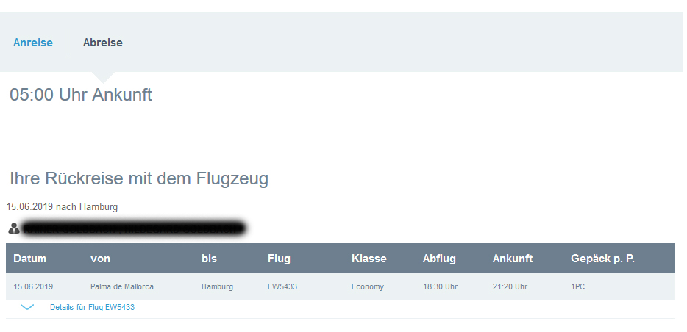Click the Ankunft column header
This screenshot has width=687, height=332.
pyautogui.click(x=513, y=259)
